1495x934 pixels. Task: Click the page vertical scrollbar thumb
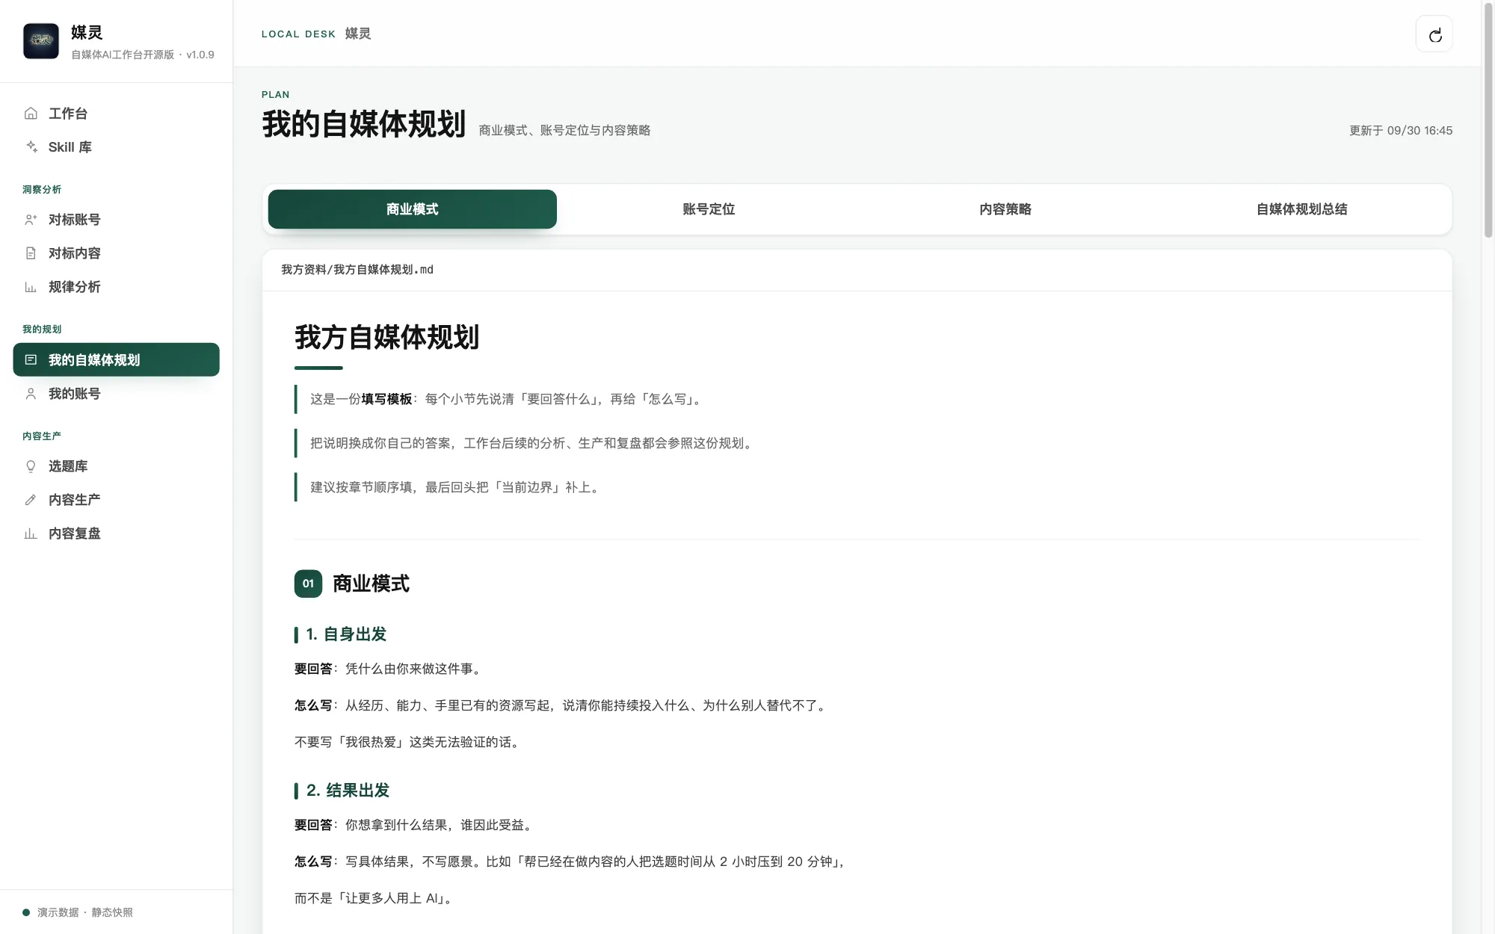(x=1488, y=120)
